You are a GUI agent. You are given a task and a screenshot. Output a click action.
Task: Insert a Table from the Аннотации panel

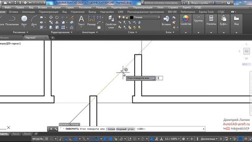click(99, 27)
